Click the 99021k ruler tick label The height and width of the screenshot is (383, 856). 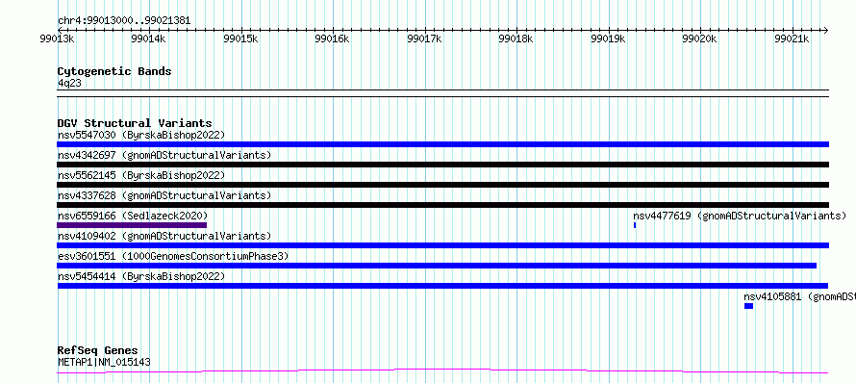(793, 38)
